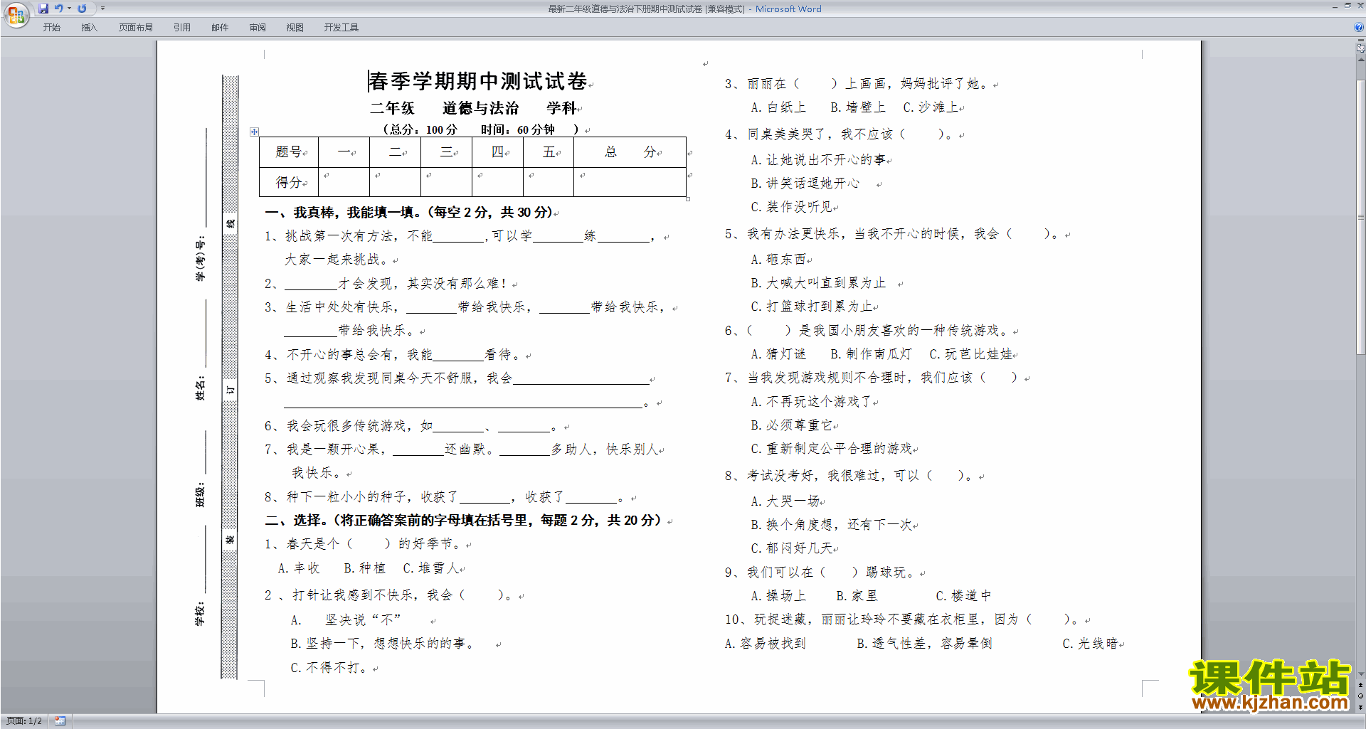Open the Undo history dropdown arrow
Viewport: 1366px width, 729px height.
point(69,9)
